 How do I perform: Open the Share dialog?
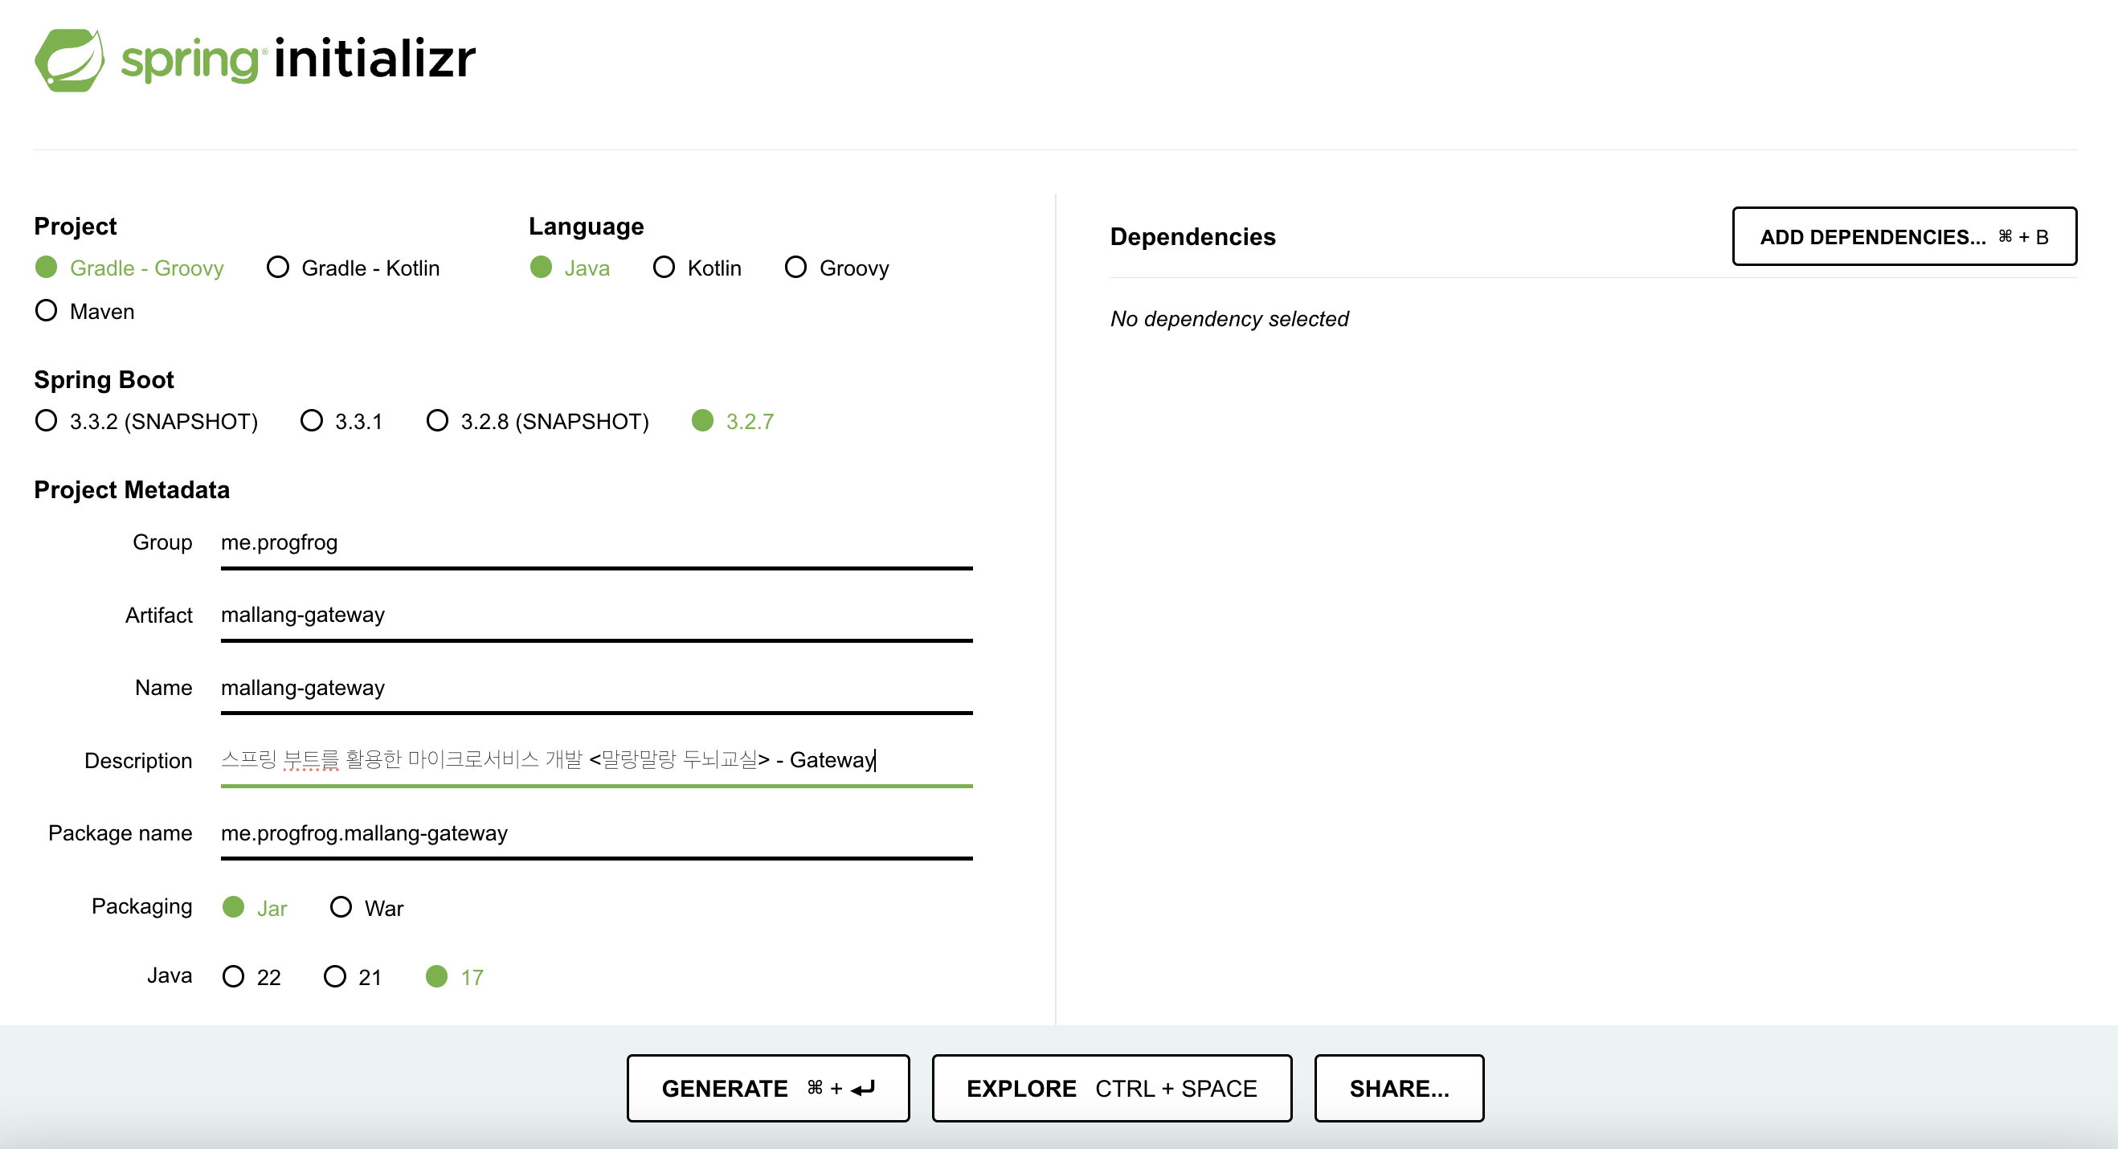1399,1088
